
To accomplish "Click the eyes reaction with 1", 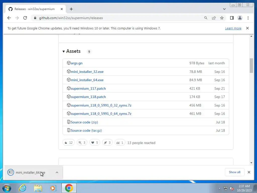I will tap(120, 143).
